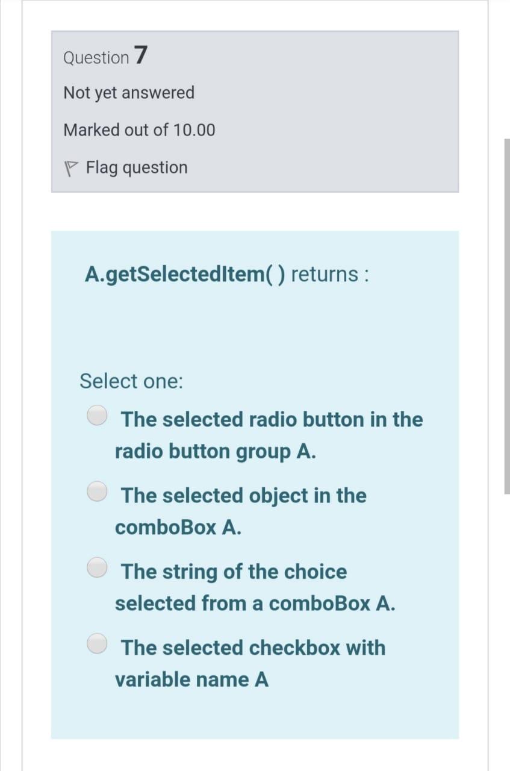Click the first unselected radio circle

(97, 415)
